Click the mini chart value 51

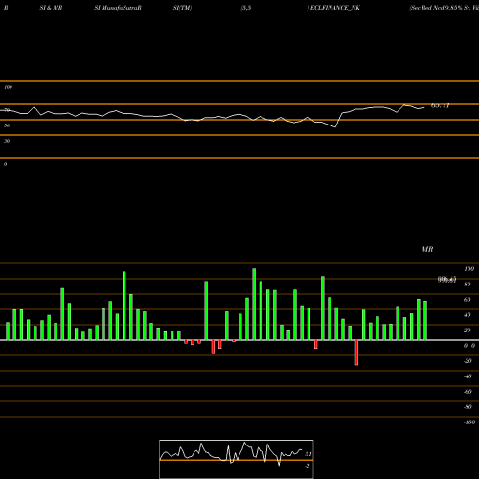click(308, 454)
